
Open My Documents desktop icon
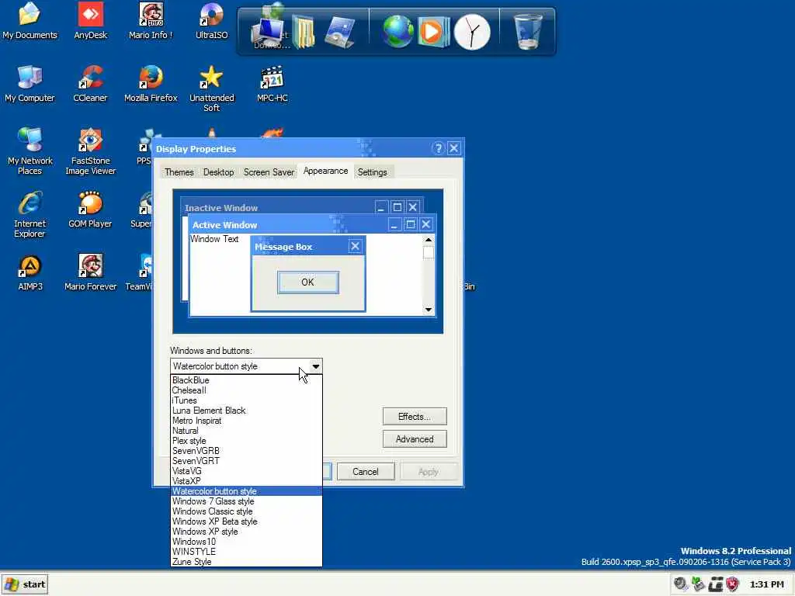30,21
